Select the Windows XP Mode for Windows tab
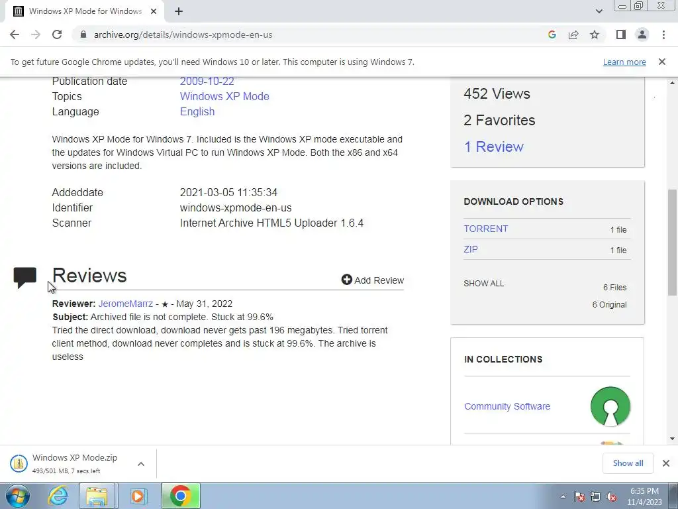This screenshot has width=678, height=509. pyautogui.click(x=84, y=11)
